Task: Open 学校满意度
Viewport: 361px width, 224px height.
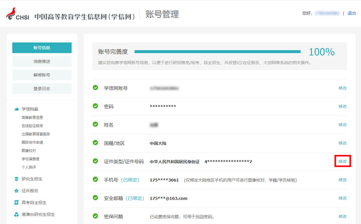Action: 30,159
